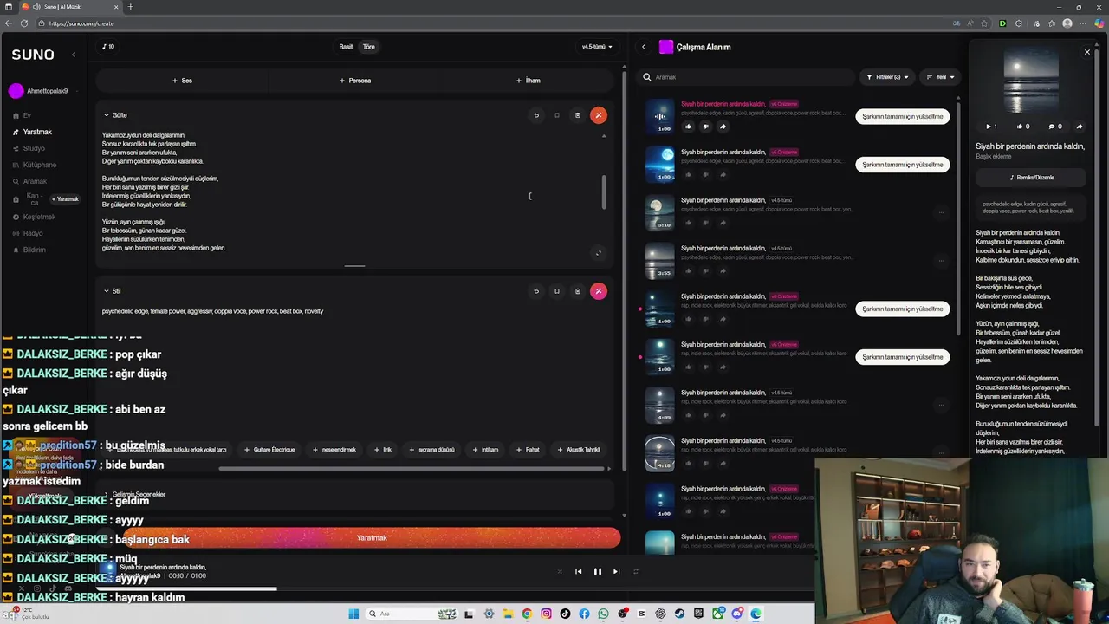Add İlham inspiration
The image size is (1109, 624).
pyautogui.click(x=529, y=81)
